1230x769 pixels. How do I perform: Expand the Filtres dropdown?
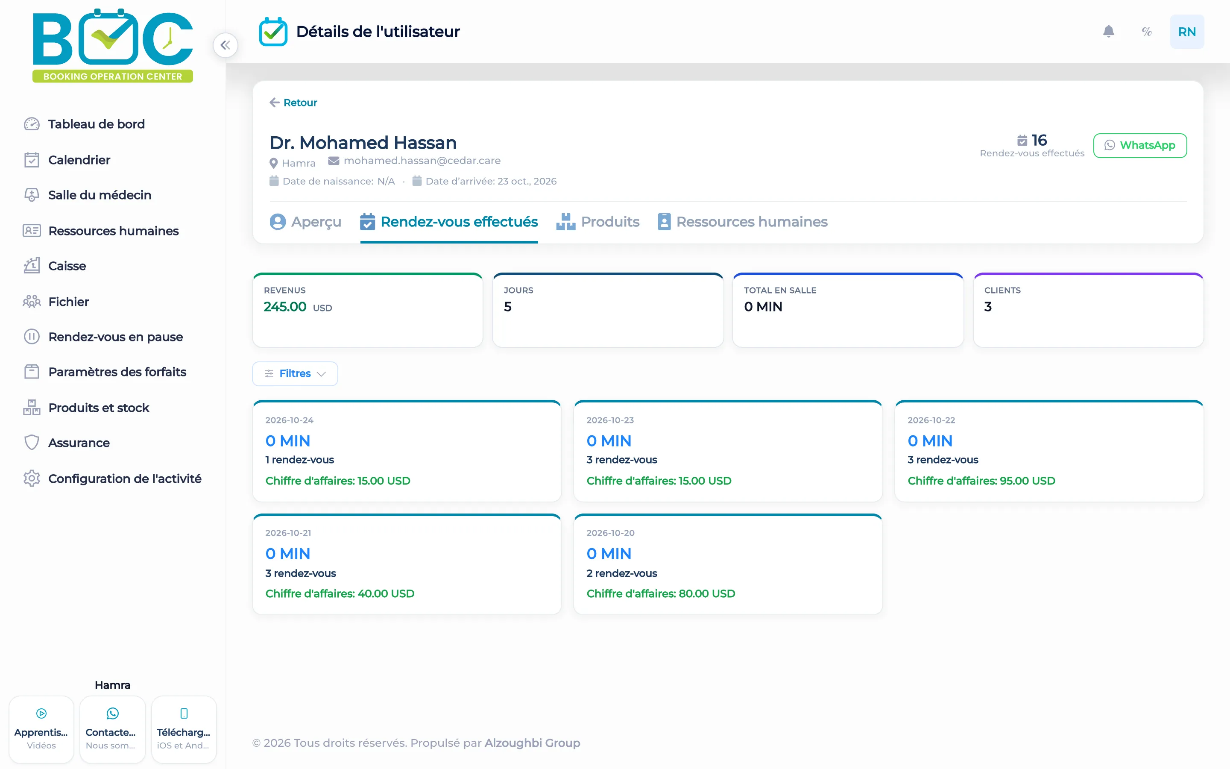point(295,374)
